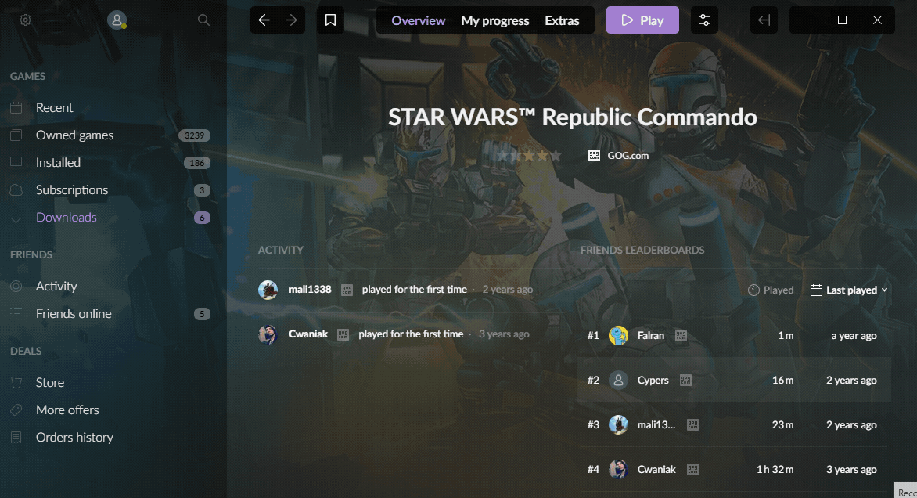Click the Friends online icon in sidebar
This screenshot has height=498, width=917.
17,313
